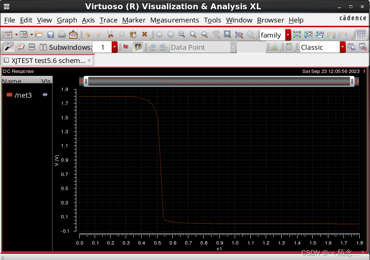Viewport: 370px width, 260px height.
Task: Open the Browser menu
Action: pyautogui.click(x=270, y=20)
